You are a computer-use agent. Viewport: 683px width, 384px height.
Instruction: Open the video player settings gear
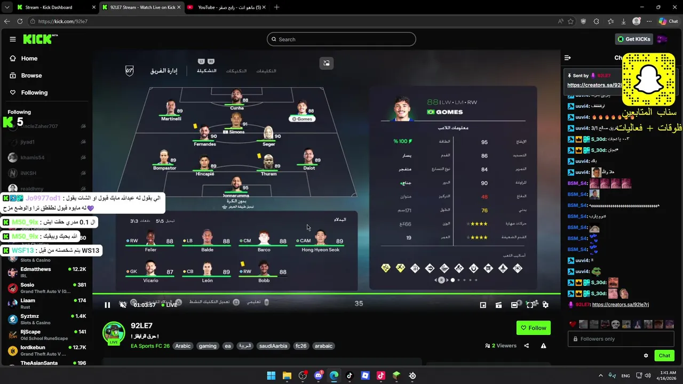545,305
